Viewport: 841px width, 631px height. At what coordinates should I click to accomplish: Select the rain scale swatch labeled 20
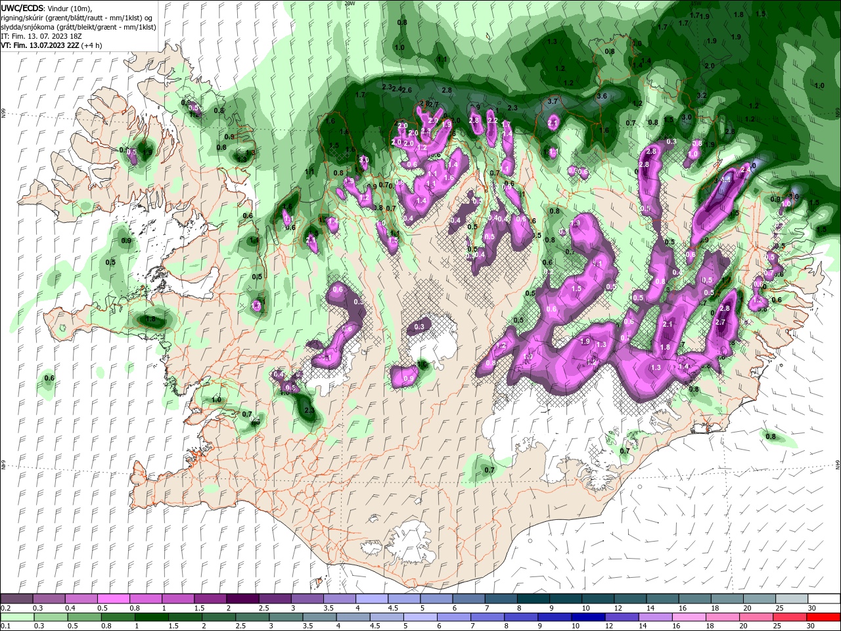click(x=756, y=617)
